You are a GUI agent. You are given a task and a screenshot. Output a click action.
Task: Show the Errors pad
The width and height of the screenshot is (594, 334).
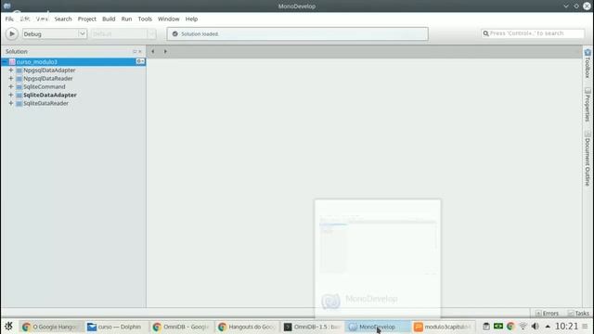point(547,314)
